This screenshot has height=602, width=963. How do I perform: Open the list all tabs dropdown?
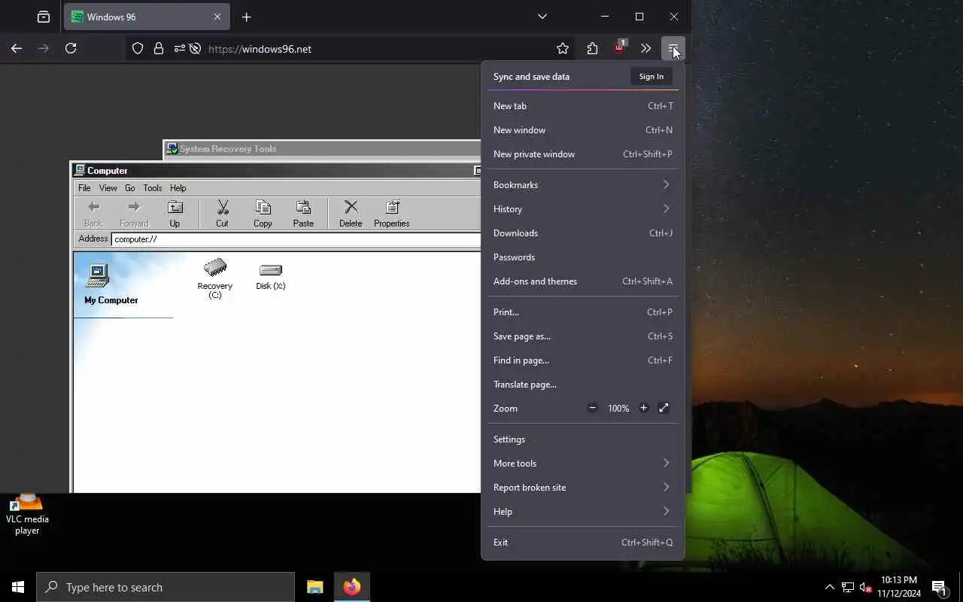tap(542, 17)
